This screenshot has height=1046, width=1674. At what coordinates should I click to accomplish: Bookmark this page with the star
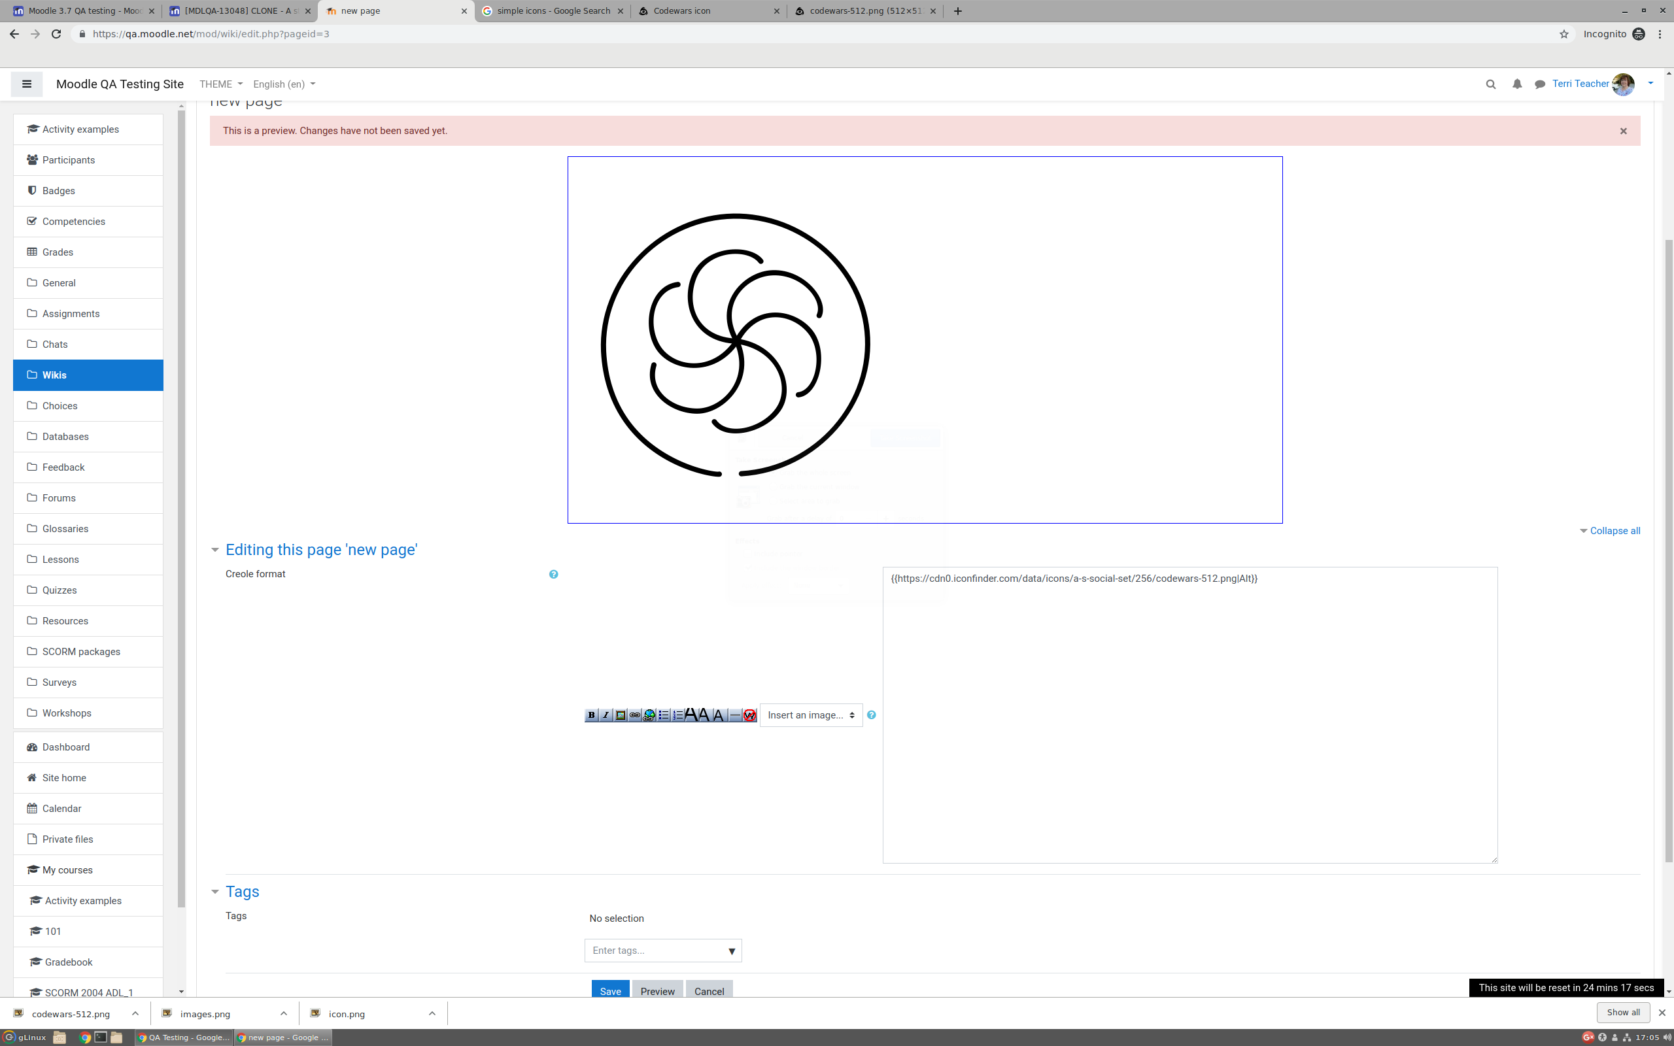click(1563, 34)
